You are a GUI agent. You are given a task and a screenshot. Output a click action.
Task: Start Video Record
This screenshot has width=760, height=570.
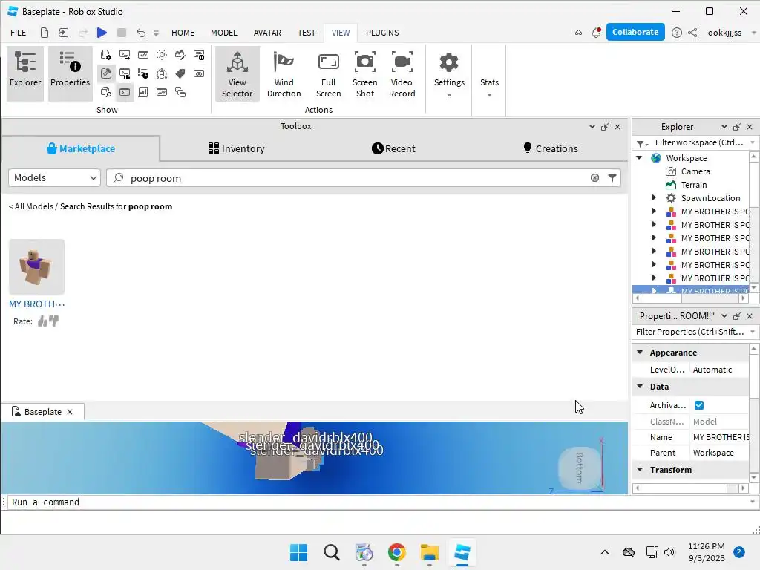402,73
